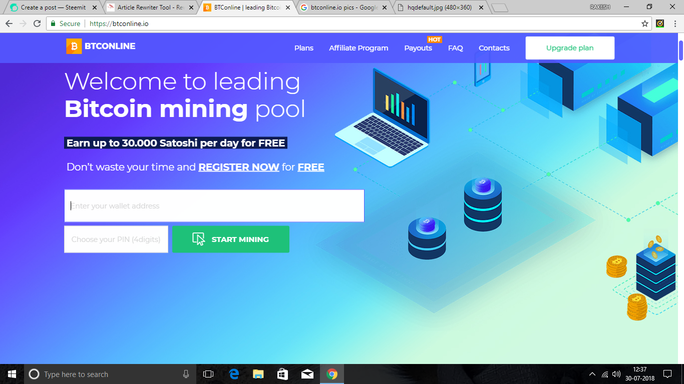Open the Plans page from the site menu
The width and height of the screenshot is (684, 384).
pos(304,48)
